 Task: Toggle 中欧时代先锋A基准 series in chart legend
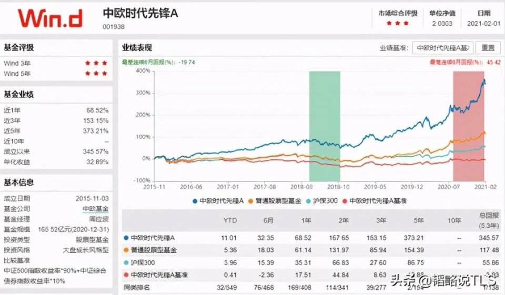(x=374, y=201)
